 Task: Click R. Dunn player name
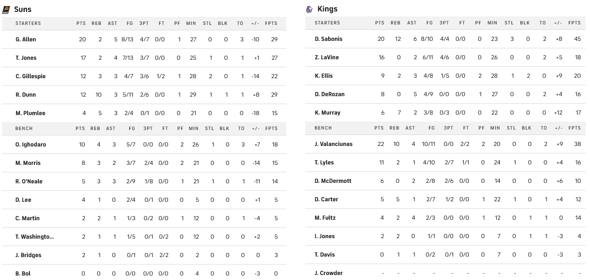click(x=25, y=95)
